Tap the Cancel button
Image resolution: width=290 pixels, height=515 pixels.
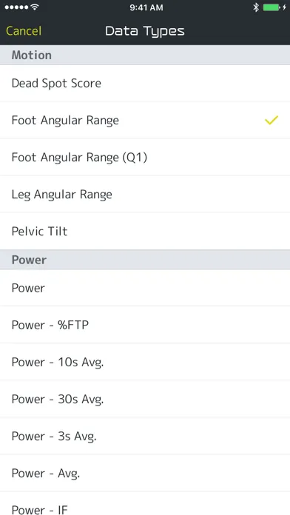click(24, 31)
